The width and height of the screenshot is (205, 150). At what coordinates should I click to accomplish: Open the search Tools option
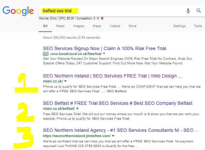coord(198,26)
